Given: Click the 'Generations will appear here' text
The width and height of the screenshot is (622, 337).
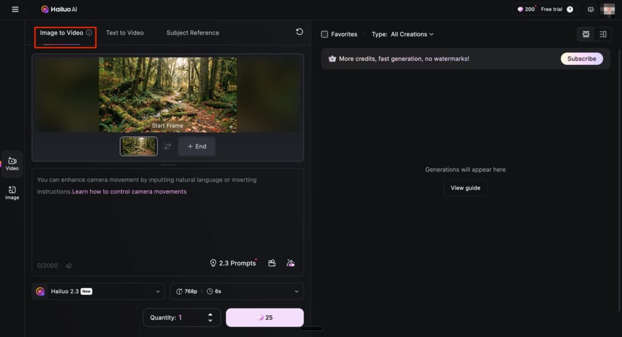Looking at the screenshot, I should (465, 170).
